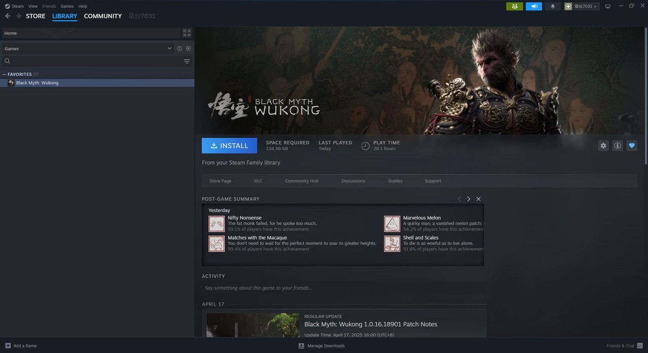Open the Friends menu
This screenshot has width=648, height=353.
49,6
